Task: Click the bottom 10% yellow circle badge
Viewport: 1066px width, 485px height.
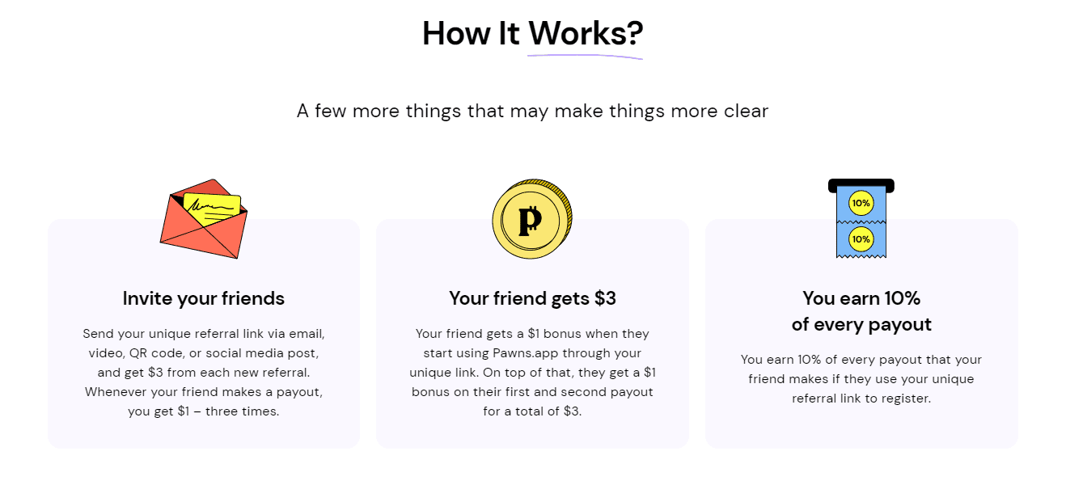Action: click(861, 238)
